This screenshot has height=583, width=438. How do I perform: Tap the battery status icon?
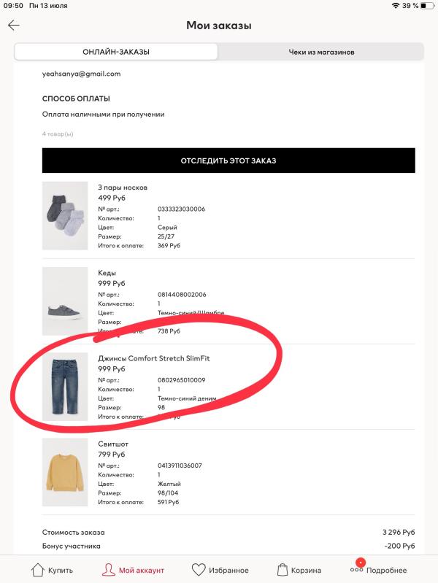427,6
